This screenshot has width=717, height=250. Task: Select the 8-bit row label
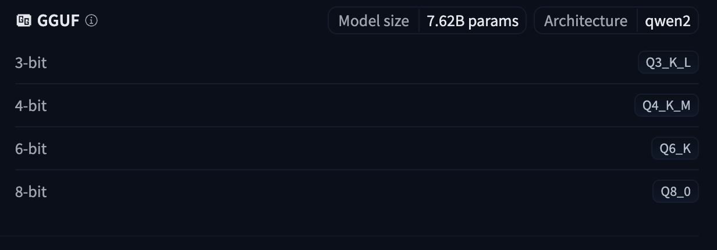click(31, 192)
